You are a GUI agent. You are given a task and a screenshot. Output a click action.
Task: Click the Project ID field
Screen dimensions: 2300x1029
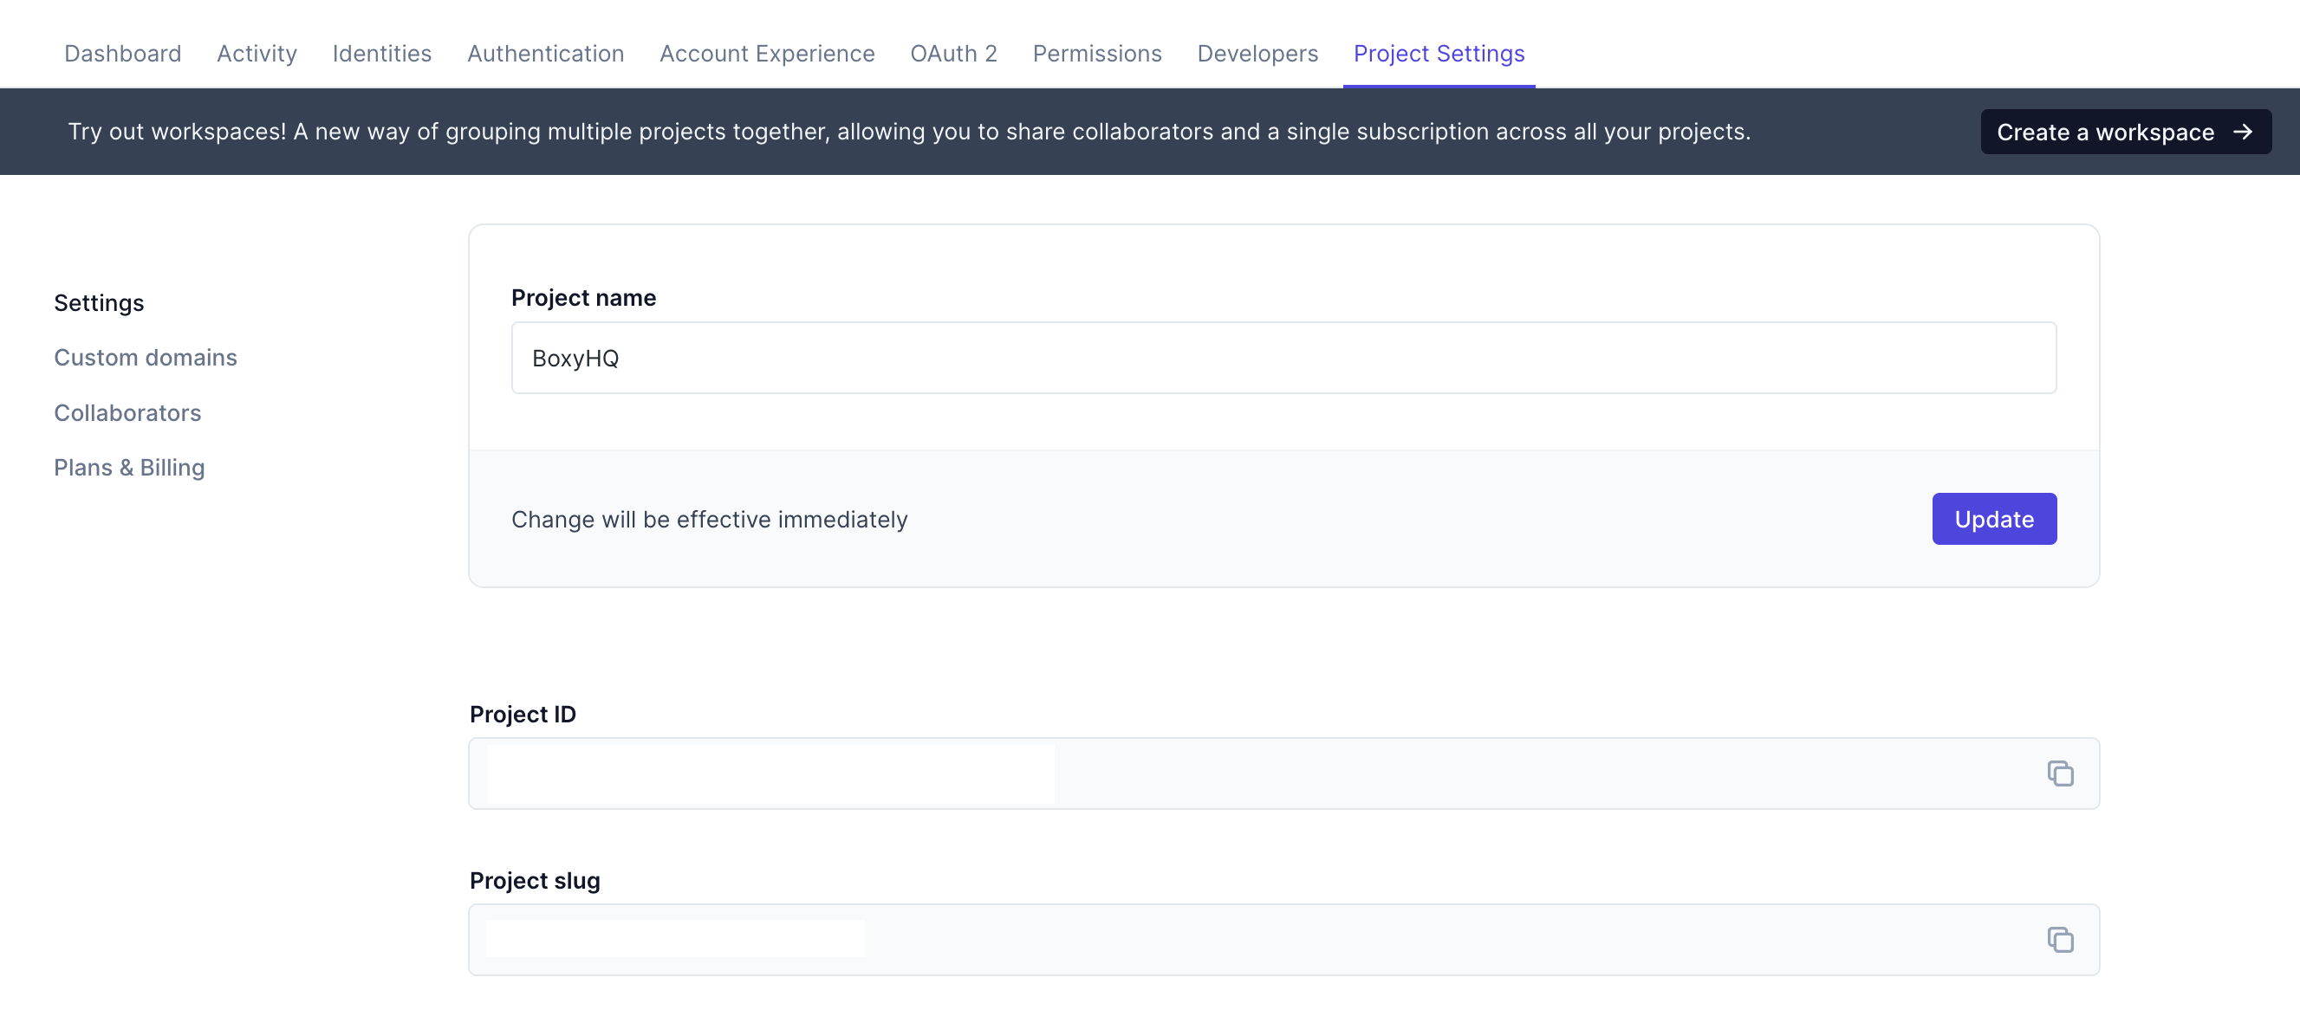1517,773
